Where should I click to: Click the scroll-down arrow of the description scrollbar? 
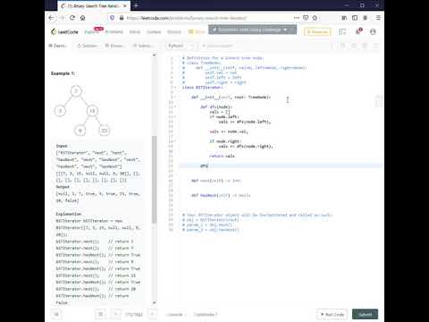tap(154, 302)
